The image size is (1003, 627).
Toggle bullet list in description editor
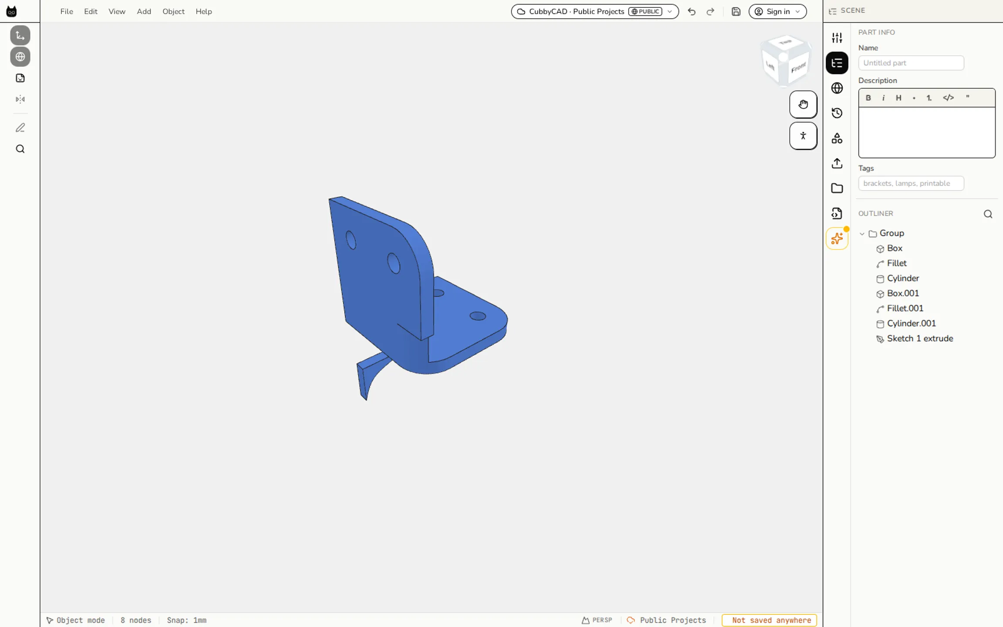coord(914,98)
